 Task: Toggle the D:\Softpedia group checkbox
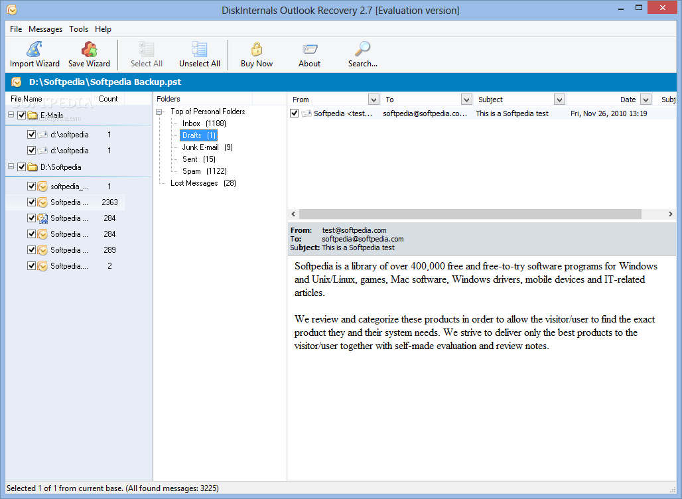[22, 167]
